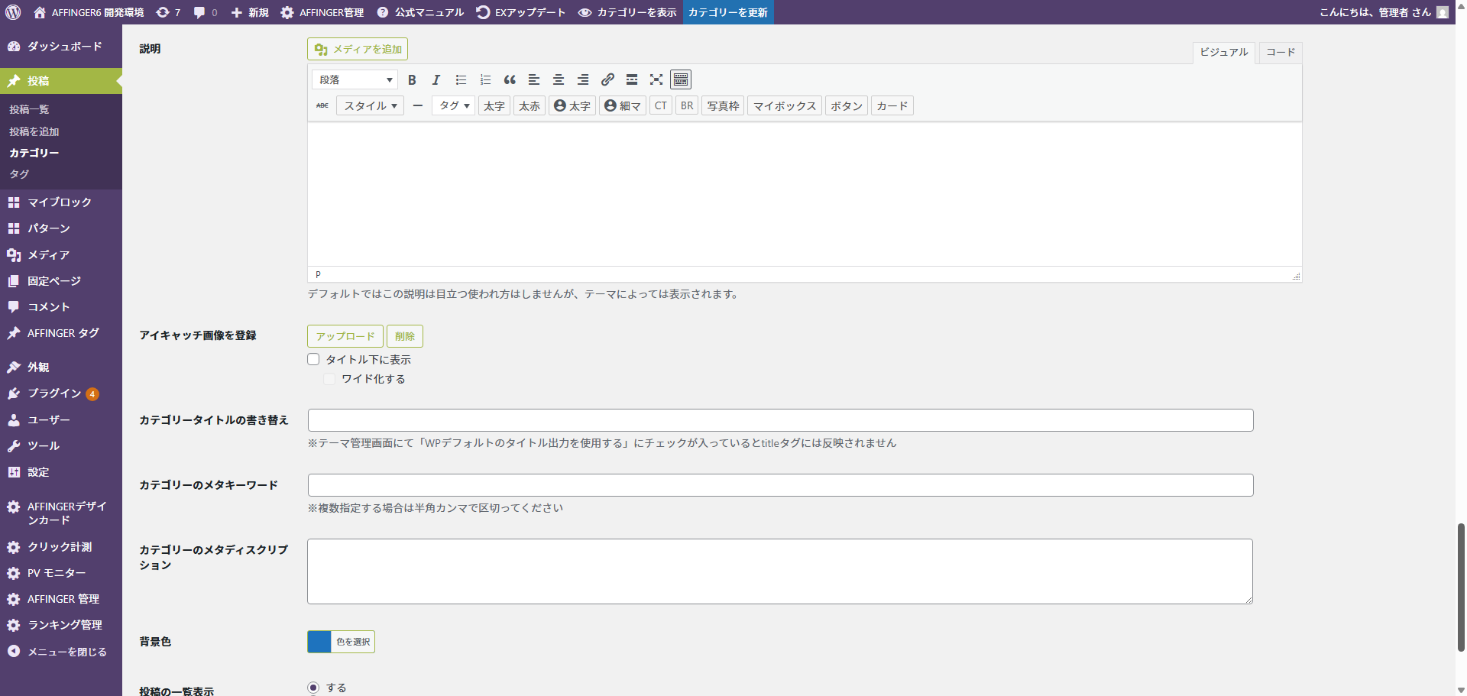Open タグ submenu item under 投稿
The height and width of the screenshot is (696, 1467).
click(19, 174)
